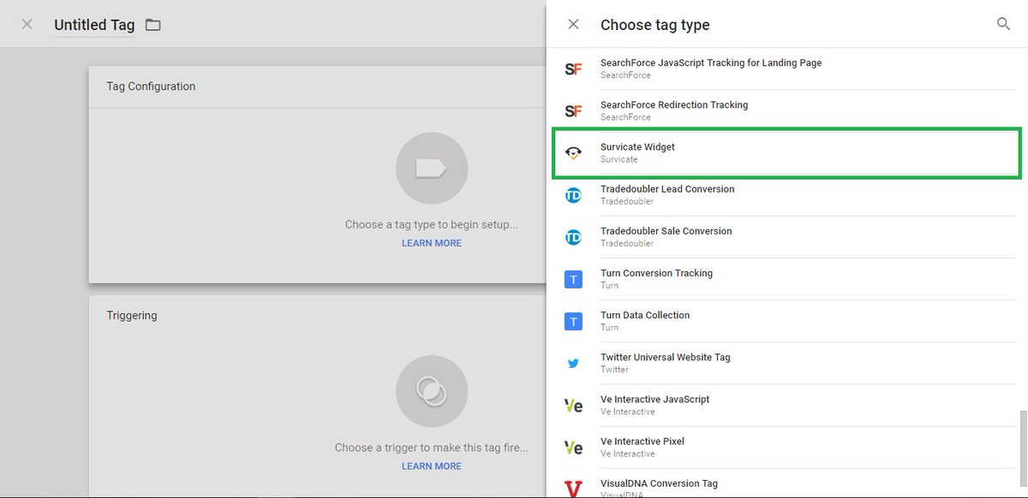Click Turn Conversion Tracking T icon
Viewport: 1028px width, 498px height.
(574, 279)
